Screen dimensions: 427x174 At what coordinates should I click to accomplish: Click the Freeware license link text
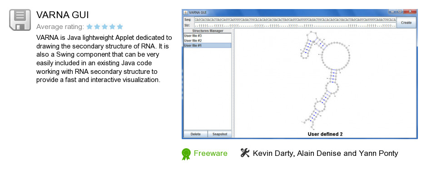pyautogui.click(x=210, y=154)
